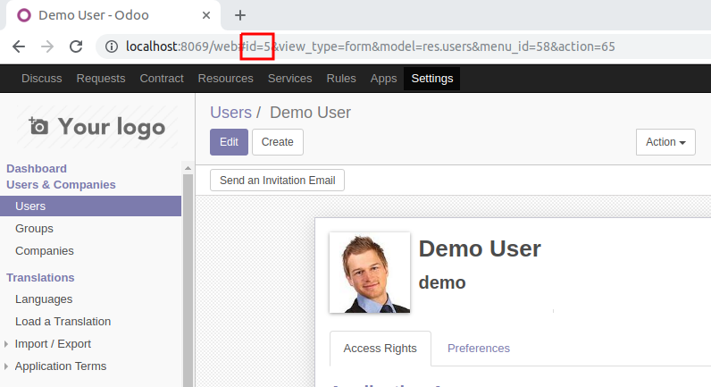Select the Settings menu item
711x387 pixels.
(432, 79)
